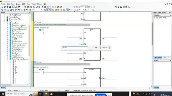Image resolution: width=172 pixels, height=96 pixels.
Task: Click the red stop icon in toolbar
Action: tap(28, 7)
